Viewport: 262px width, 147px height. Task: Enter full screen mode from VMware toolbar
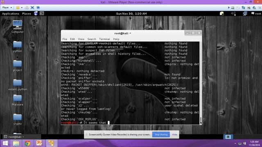click(x=32, y=7)
